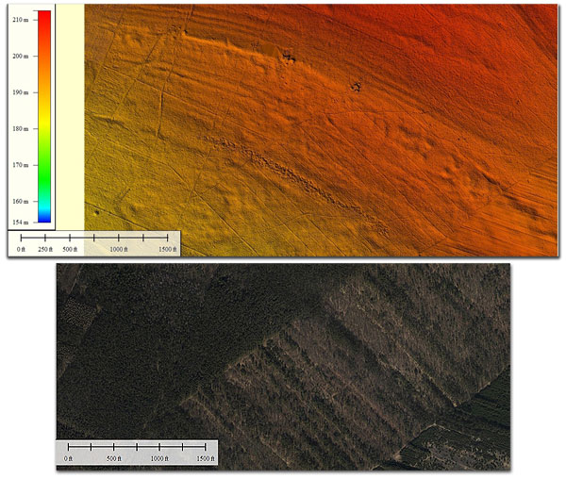
Task: Click the 190 m elevation legend label
Action: click(20, 92)
